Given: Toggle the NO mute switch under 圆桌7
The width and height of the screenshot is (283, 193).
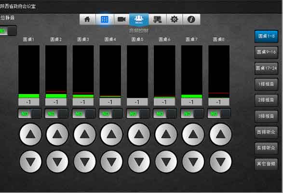Looking at the screenshot, I should tap(192, 114).
